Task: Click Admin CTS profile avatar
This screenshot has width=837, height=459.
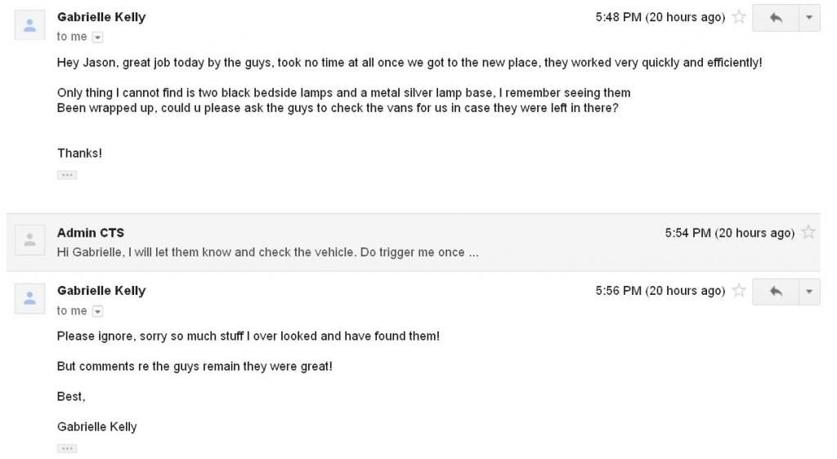Action: 30,240
